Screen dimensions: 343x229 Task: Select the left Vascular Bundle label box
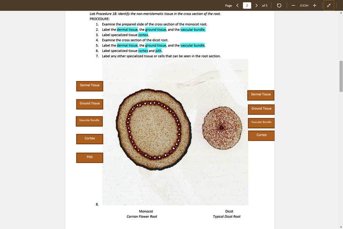point(89,121)
